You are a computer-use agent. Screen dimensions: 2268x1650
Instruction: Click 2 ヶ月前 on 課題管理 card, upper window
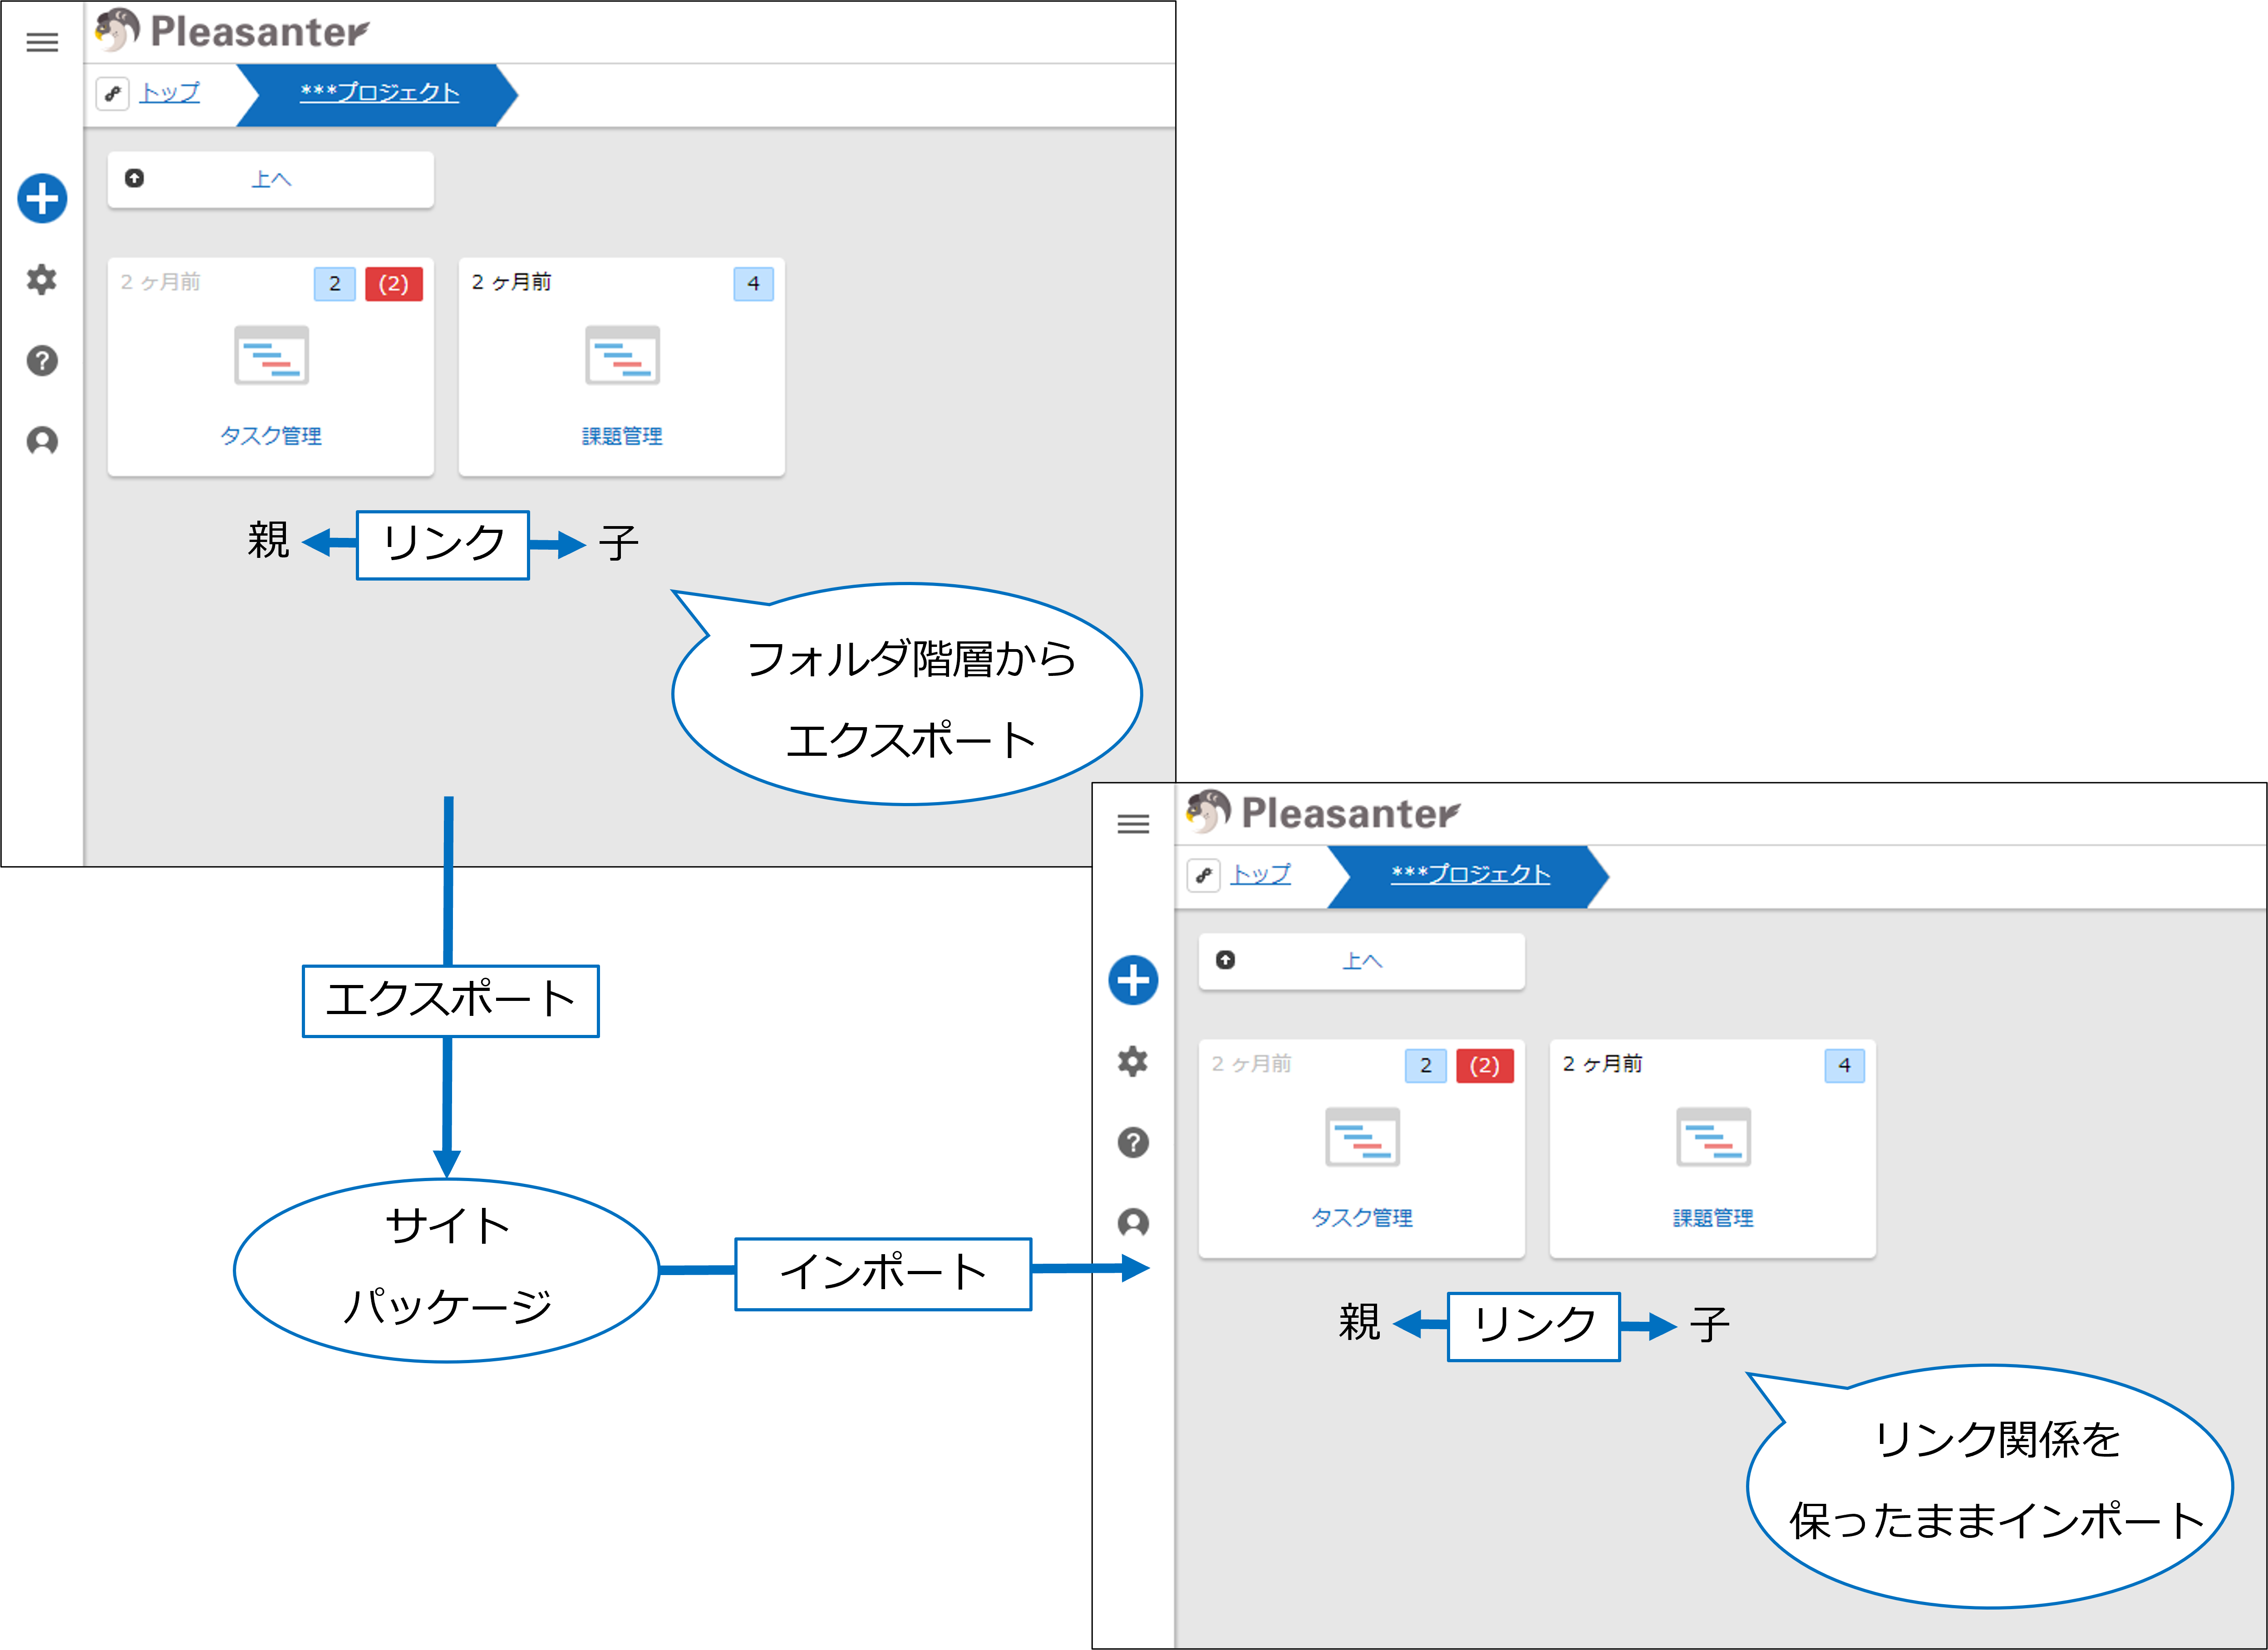click(x=511, y=282)
